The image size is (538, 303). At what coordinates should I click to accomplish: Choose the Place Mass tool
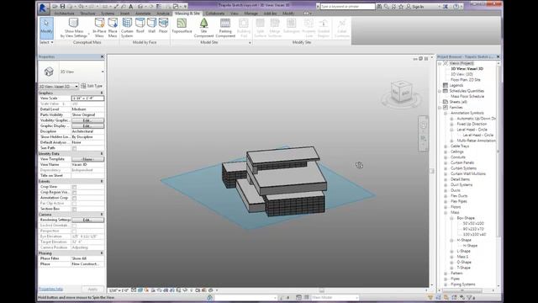click(113, 28)
